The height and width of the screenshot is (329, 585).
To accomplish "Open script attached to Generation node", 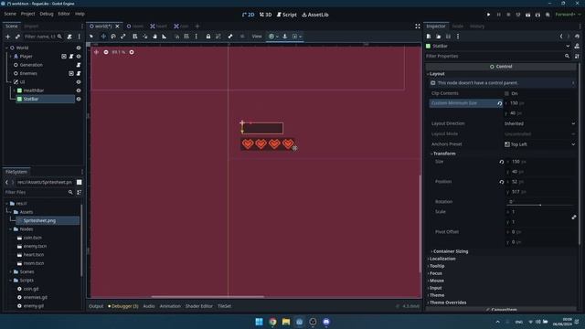I will (x=79, y=65).
